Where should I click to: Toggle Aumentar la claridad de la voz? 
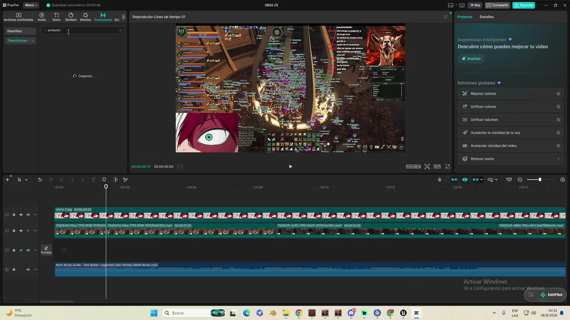tap(558, 133)
